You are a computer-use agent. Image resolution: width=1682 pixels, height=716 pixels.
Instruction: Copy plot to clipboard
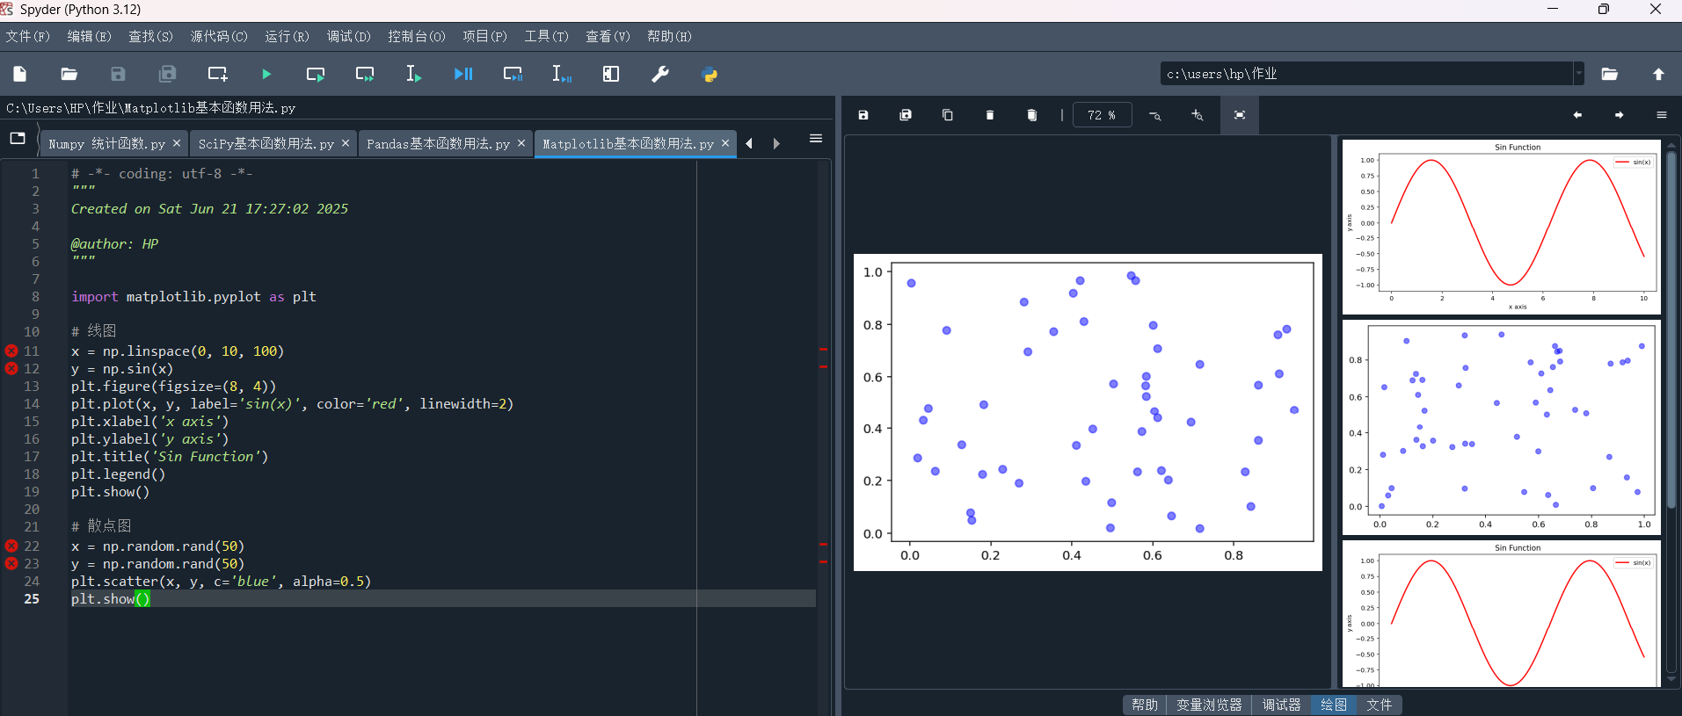(948, 115)
